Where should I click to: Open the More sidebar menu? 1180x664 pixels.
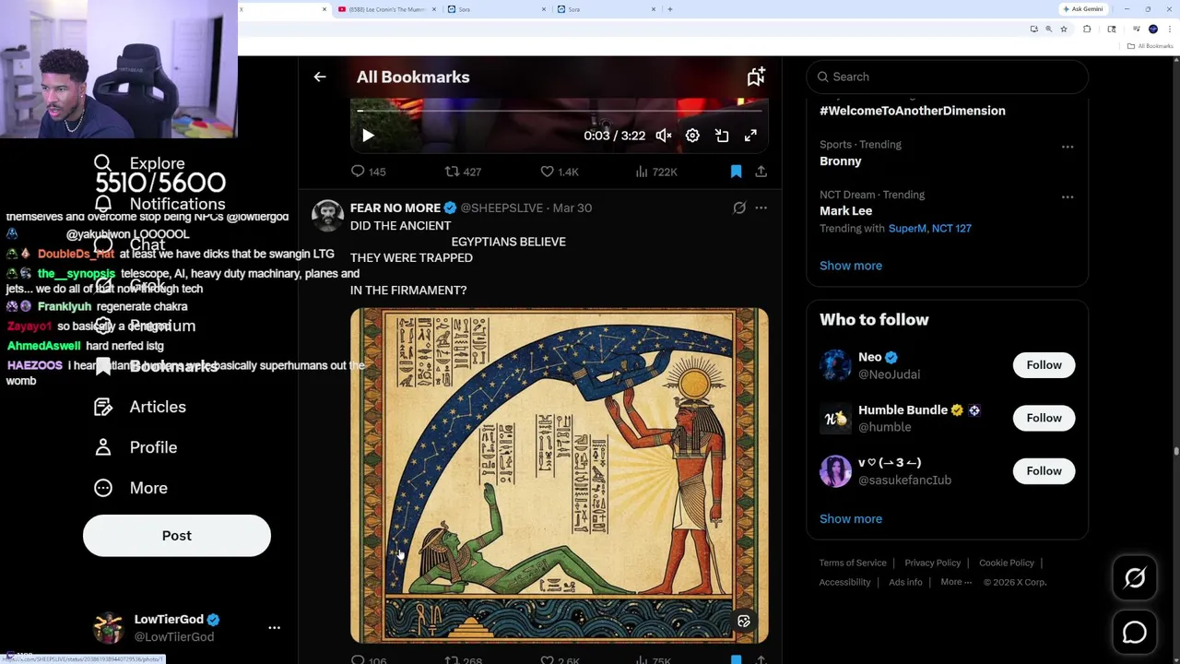coord(131,488)
